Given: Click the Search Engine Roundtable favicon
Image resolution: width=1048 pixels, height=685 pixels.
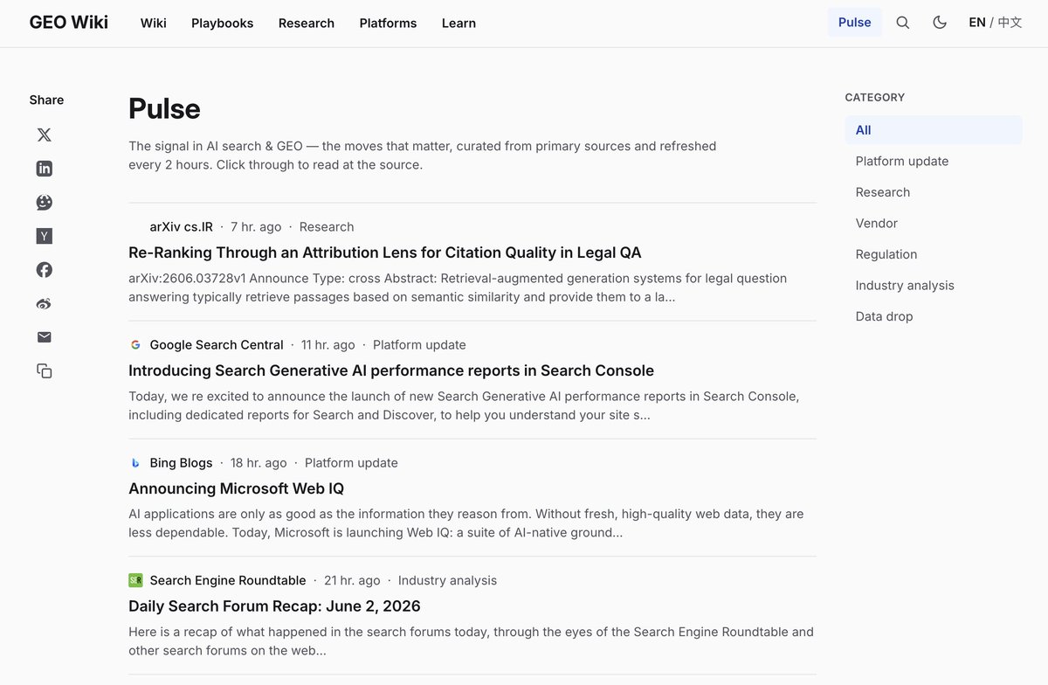Looking at the screenshot, I should [x=135, y=580].
